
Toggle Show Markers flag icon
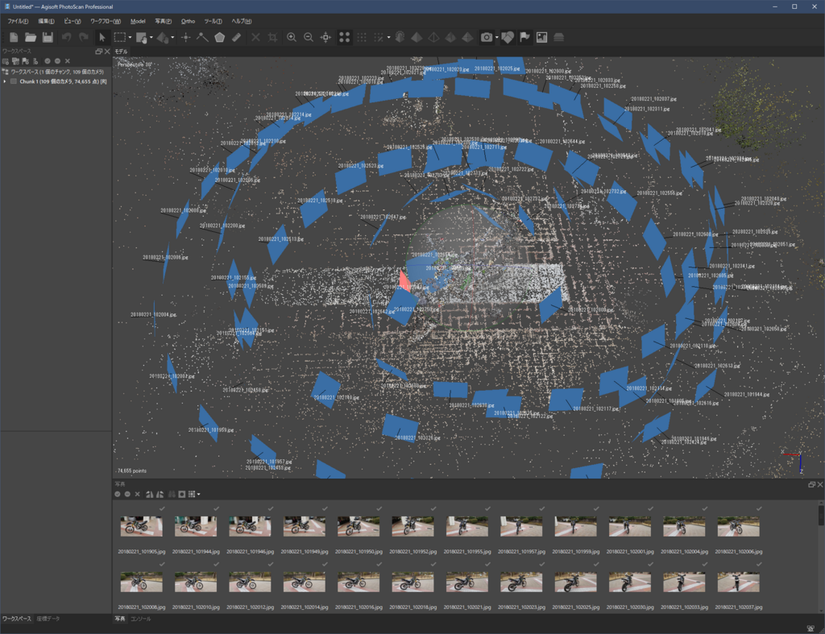tap(524, 37)
